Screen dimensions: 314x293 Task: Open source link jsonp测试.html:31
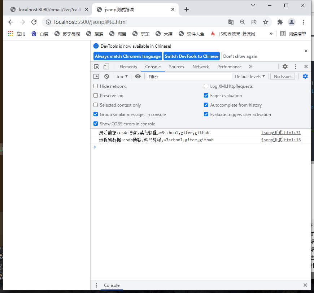pyautogui.click(x=281, y=132)
